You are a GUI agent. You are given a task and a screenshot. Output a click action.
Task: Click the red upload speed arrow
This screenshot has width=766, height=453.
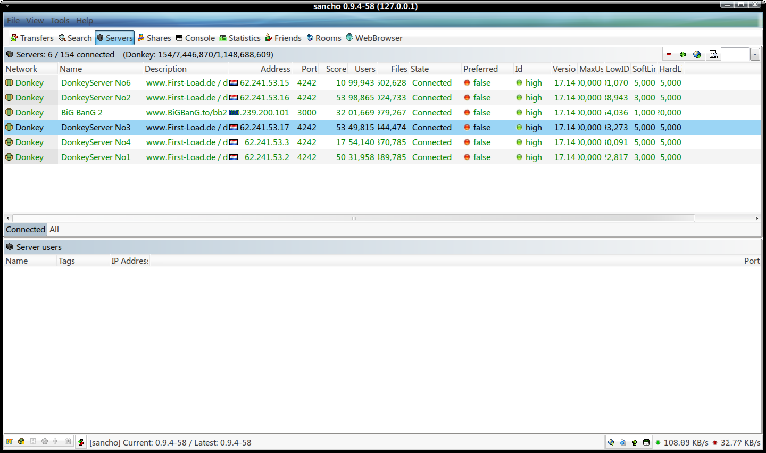[715, 442]
